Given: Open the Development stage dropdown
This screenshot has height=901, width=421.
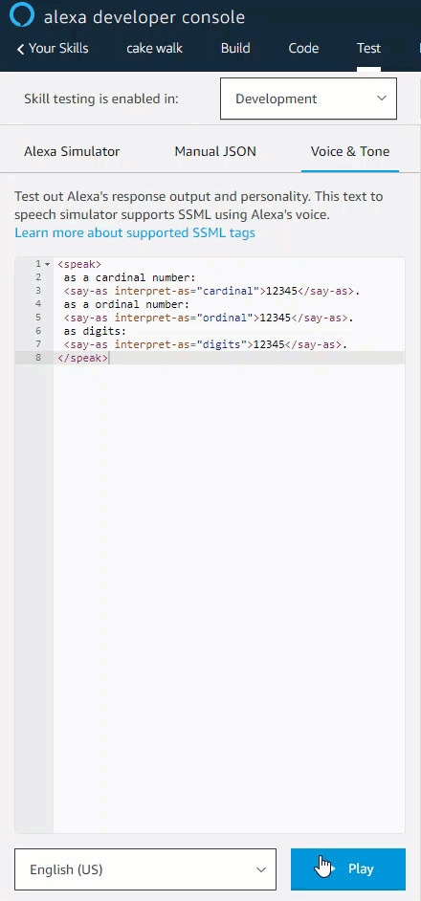Looking at the screenshot, I should pyautogui.click(x=308, y=99).
